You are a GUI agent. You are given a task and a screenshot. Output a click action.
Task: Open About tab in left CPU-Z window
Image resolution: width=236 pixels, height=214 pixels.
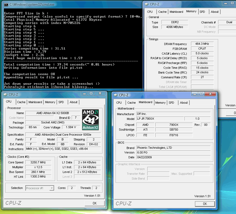(74, 102)
